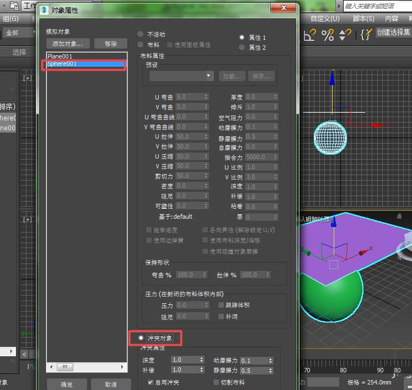Click the workspace icon beside the 工作 field
Viewport: 412px width, 390px height.
[x=14, y=6]
